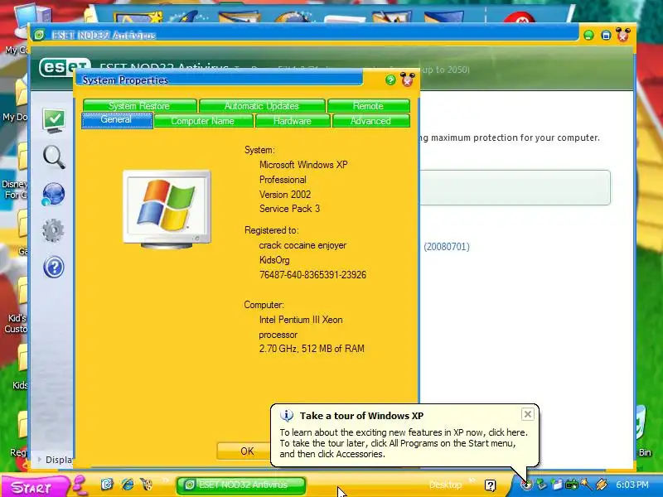The image size is (663, 497).
Task: Click product ID 76487-640-8365391-23926
Action: click(313, 275)
